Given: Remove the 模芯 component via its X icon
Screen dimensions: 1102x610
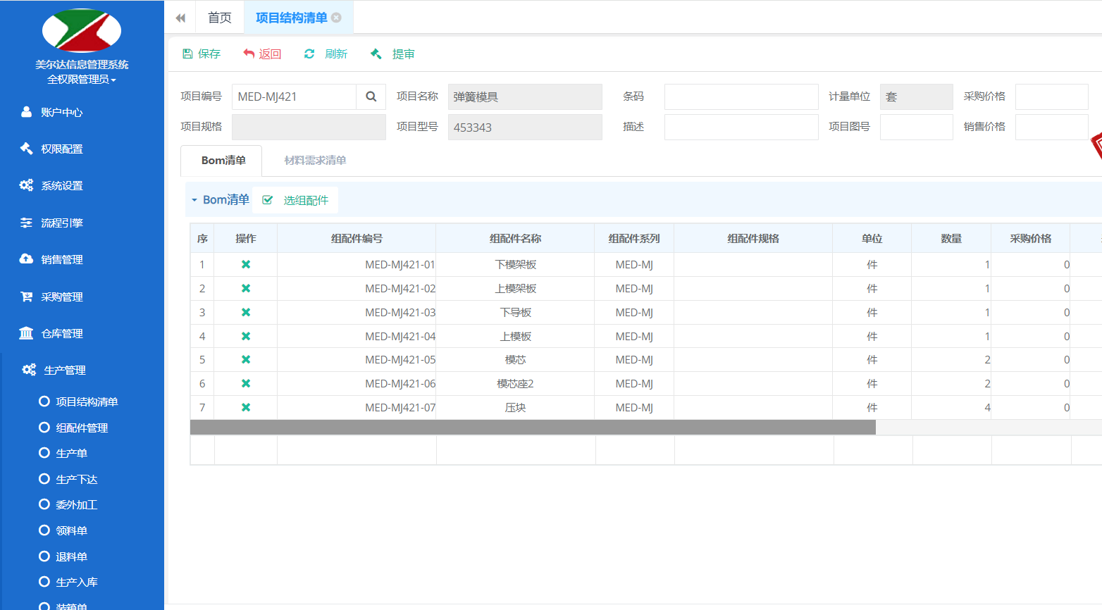Looking at the screenshot, I should click(246, 360).
